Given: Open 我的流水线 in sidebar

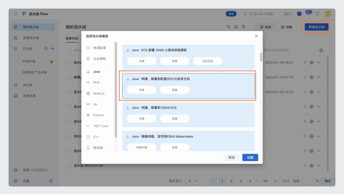Looking at the screenshot, I should (x=33, y=27).
